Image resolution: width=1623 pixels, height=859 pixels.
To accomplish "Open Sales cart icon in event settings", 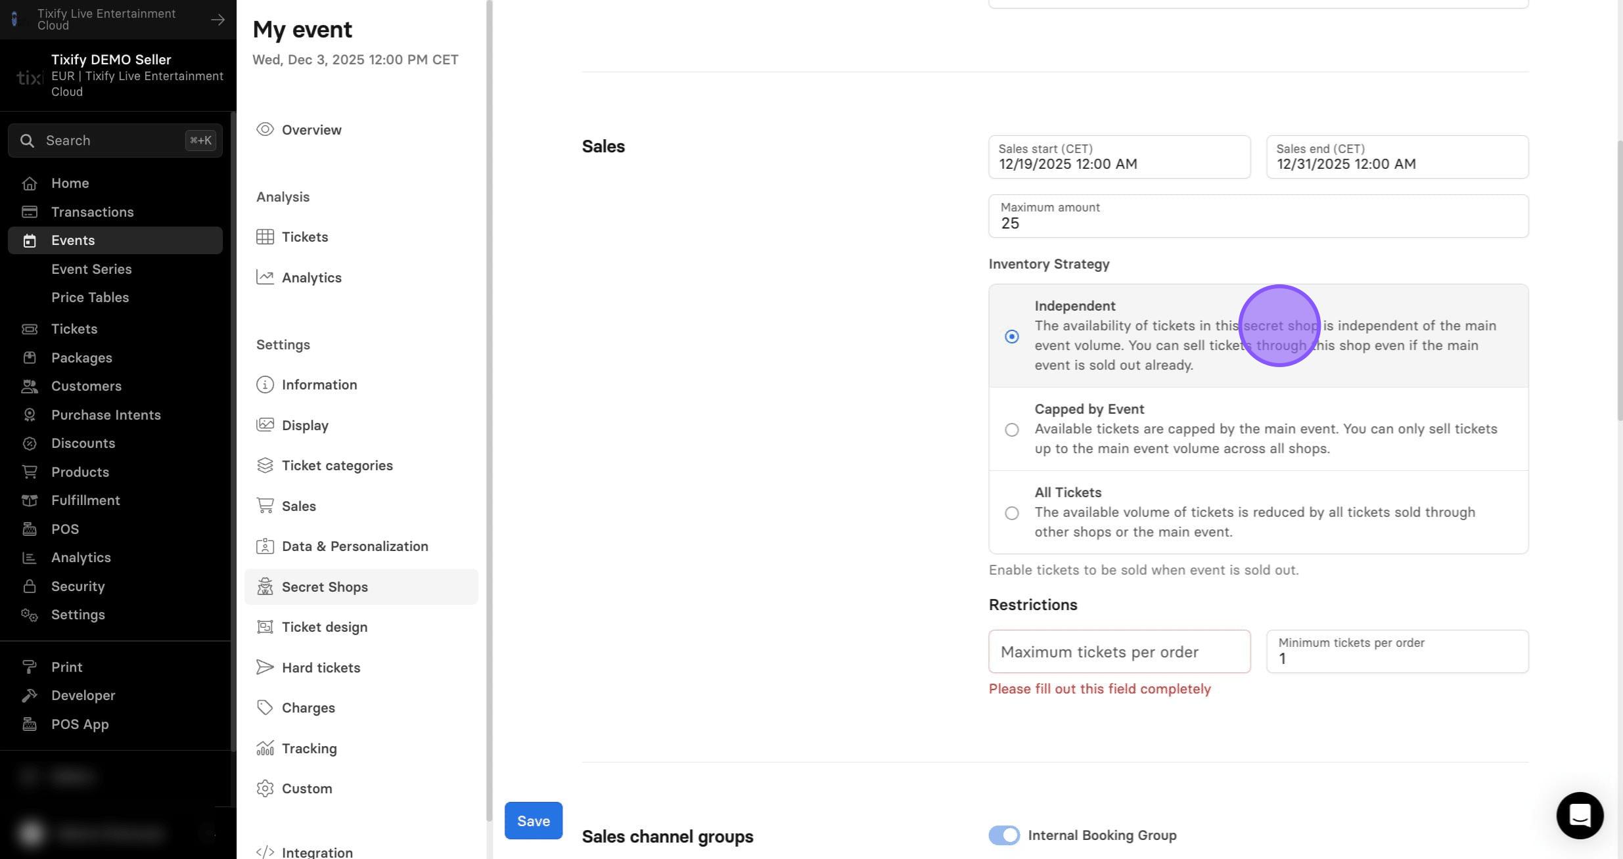I will click(x=265, y=506).
